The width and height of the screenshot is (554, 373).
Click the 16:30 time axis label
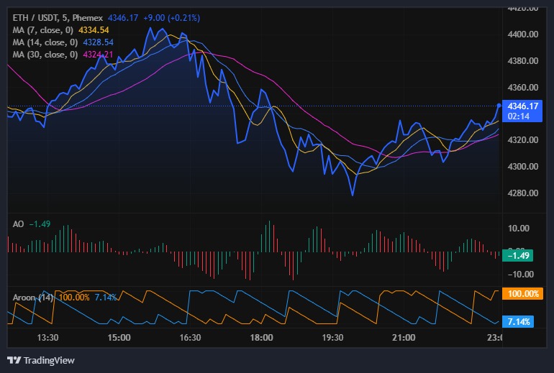tap(190, 337)
